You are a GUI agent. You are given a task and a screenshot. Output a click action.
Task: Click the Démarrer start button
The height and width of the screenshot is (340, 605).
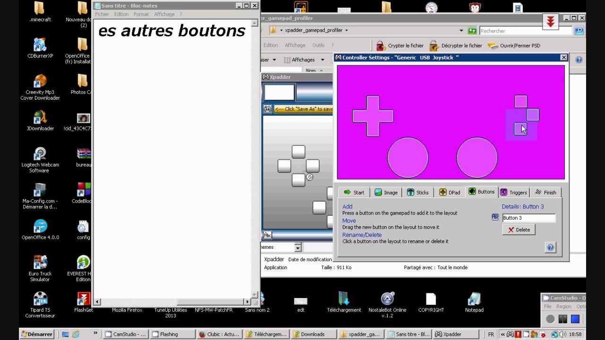pos(36,334)
